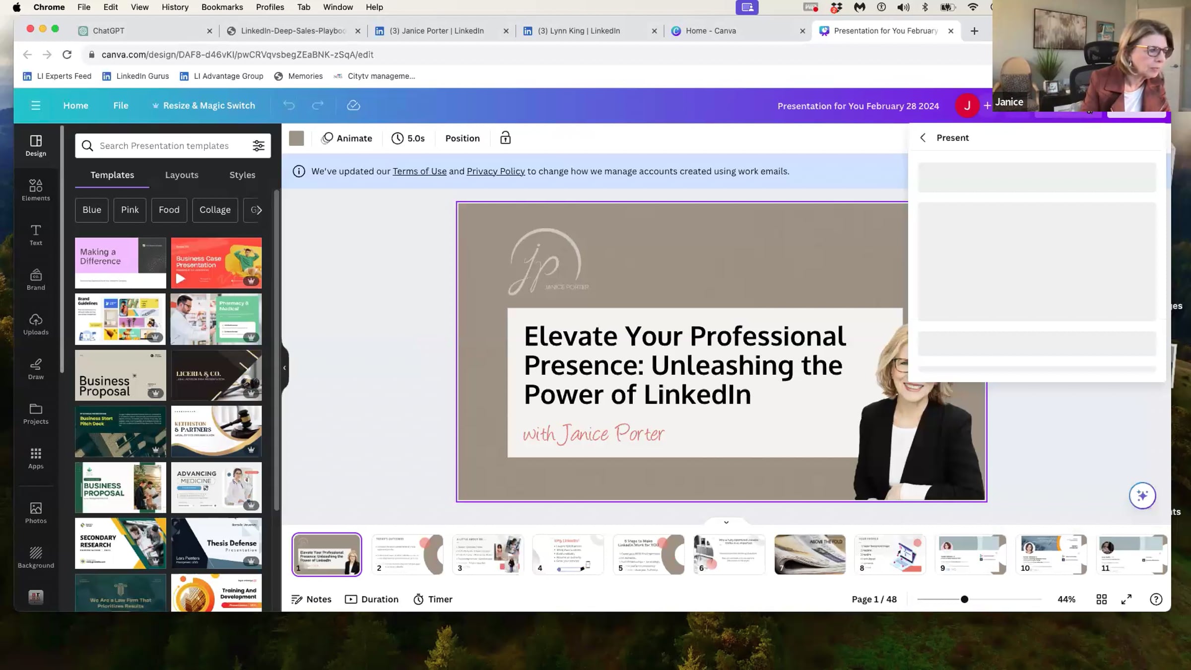Open the Bookmarks menu in menu bar
The height and width of the screenshot is (670, 1191).
(x=222, y=7)
